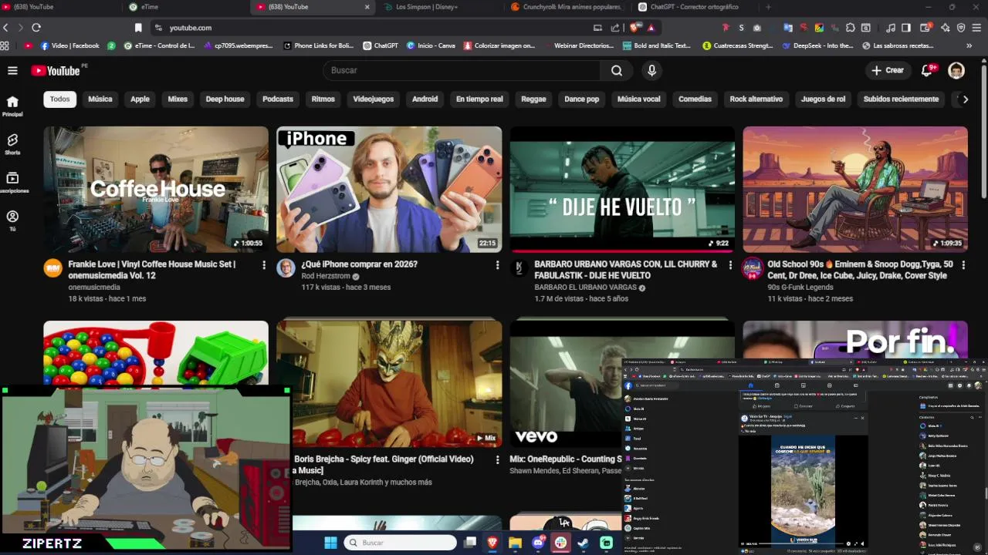Open options menu for the Old School 90s video
988x555 pixels.
click(963, 265)
